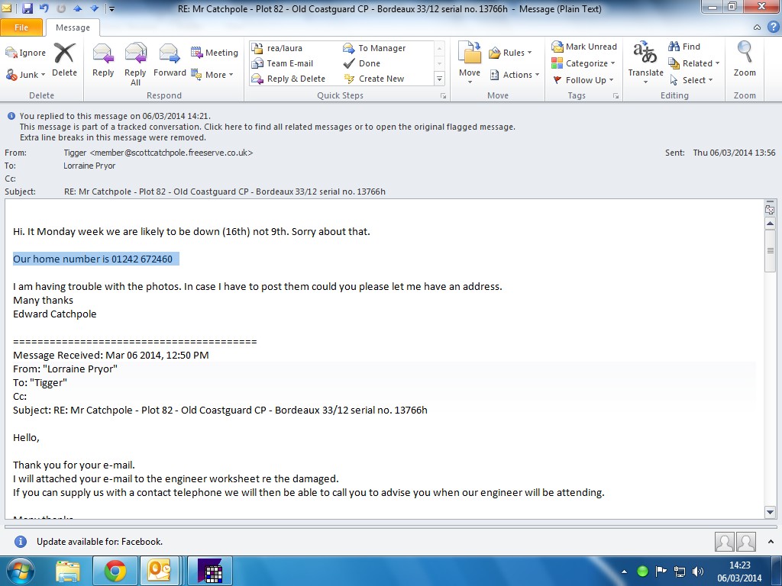Run the Reply & Delete quick step
The width and height of the screenshot is (782, 586).
(288, 79)
